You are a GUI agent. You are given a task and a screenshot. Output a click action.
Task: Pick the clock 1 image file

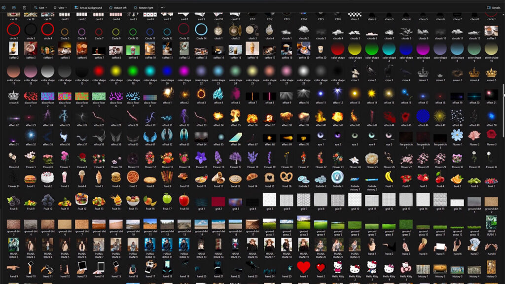(218, 31)
